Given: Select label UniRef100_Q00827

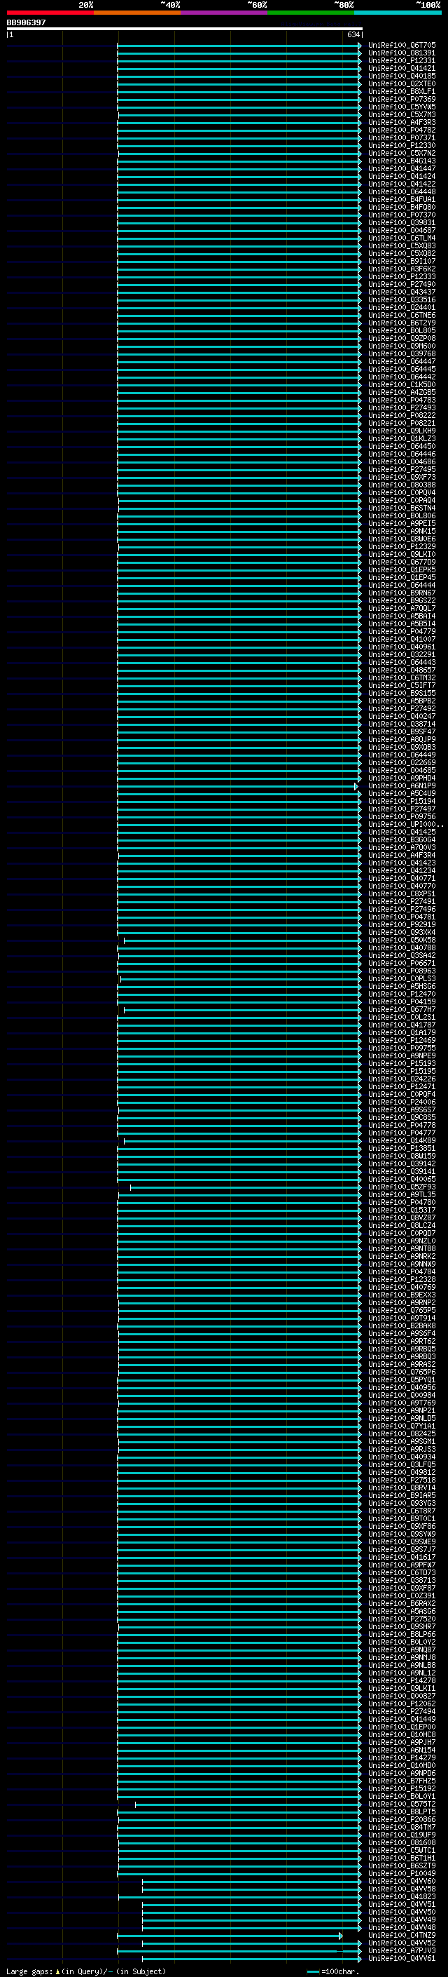Looking at the screenshot, I should (401, 1696).
